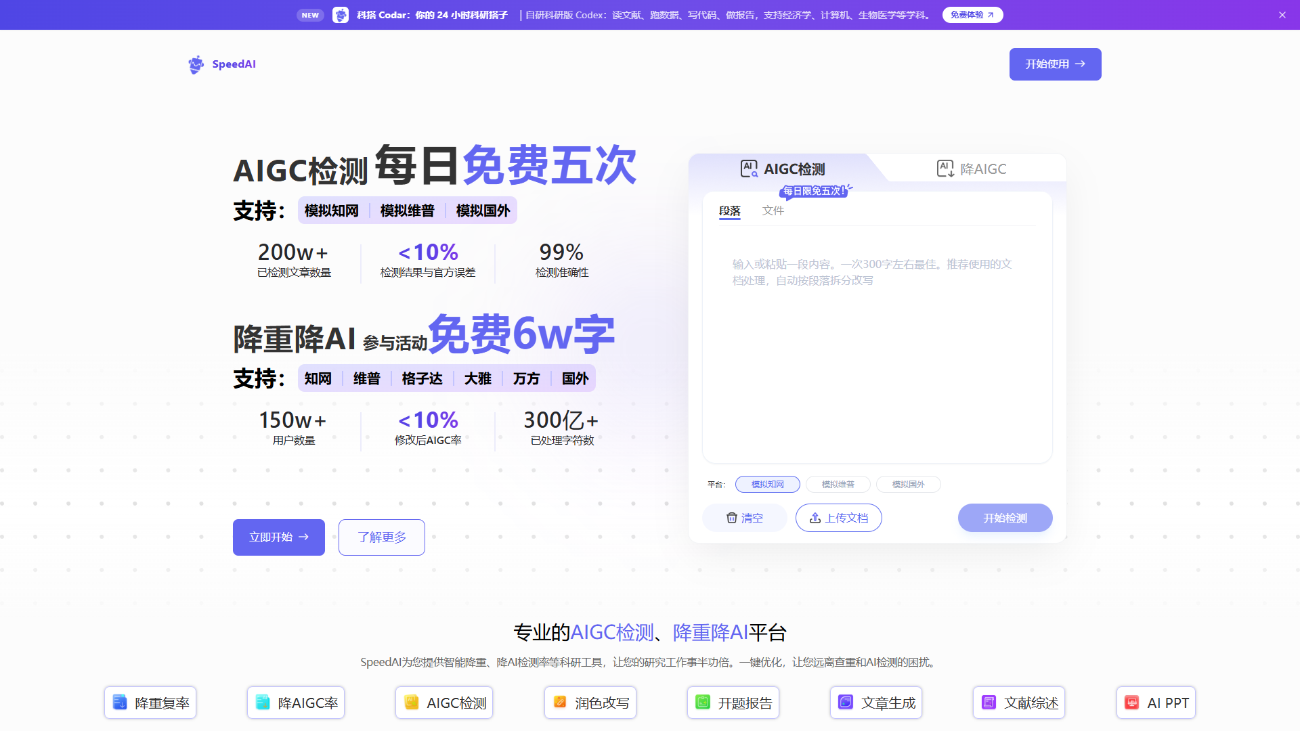Click the 降AIGC率 feature icon
Screen dimensions: 1300x731
point(263,702)
